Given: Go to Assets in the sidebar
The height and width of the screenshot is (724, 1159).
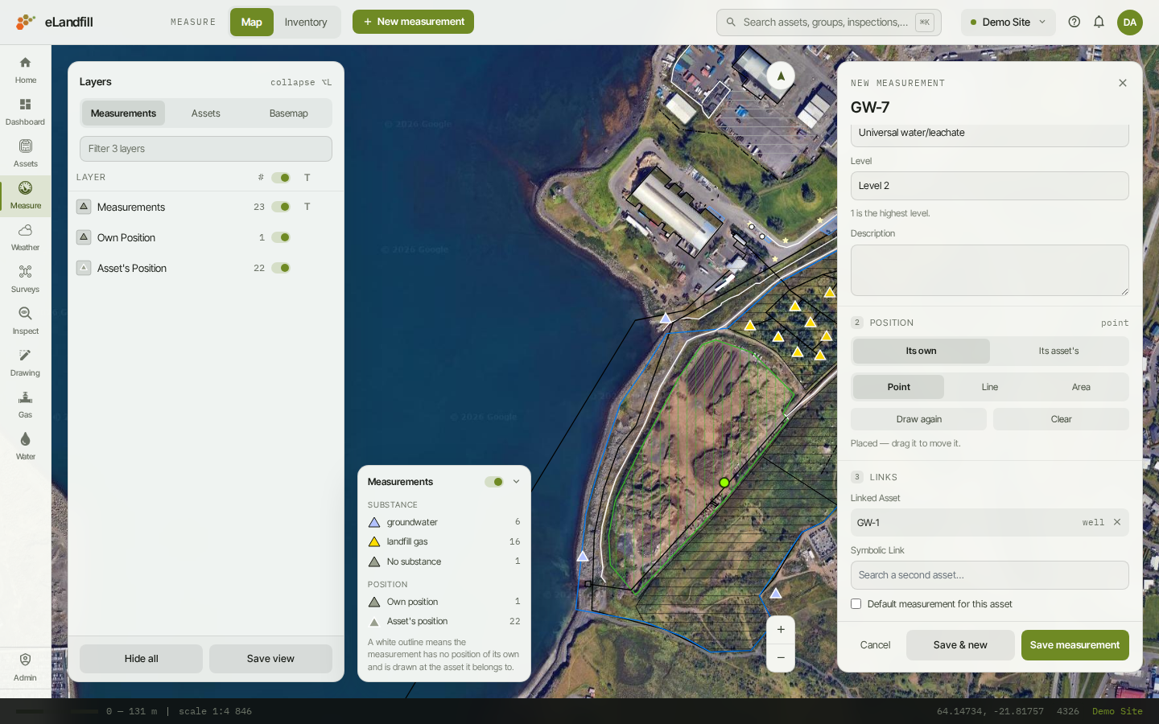Looking at the screenshot, I should coord(25,154).
